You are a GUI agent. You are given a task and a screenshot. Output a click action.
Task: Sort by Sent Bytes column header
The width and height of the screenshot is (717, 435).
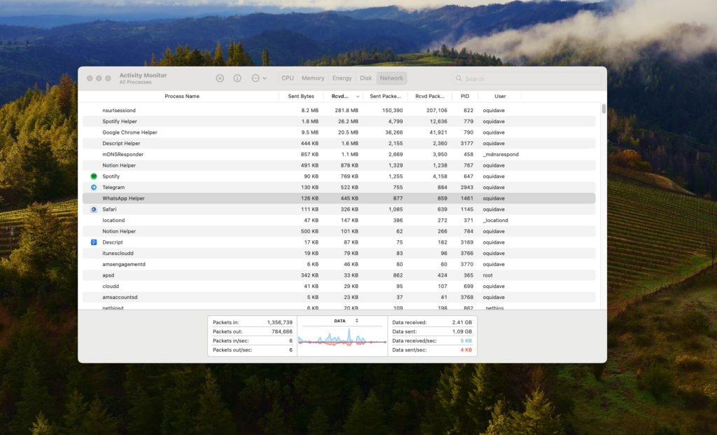point(301,96)
